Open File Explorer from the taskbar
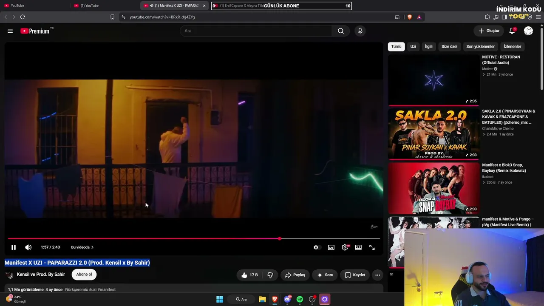 click(x=262, y=299)
